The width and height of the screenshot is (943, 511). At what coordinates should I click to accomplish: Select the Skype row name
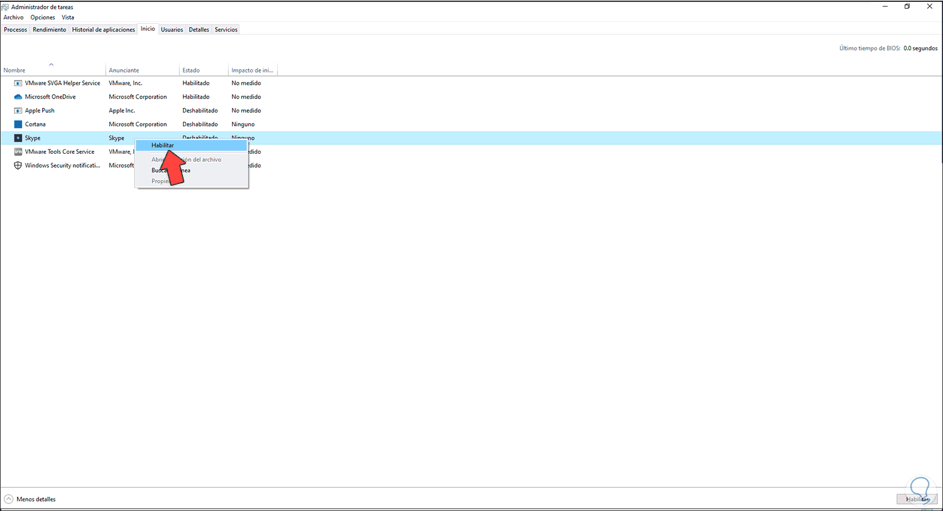pos(33,138)
